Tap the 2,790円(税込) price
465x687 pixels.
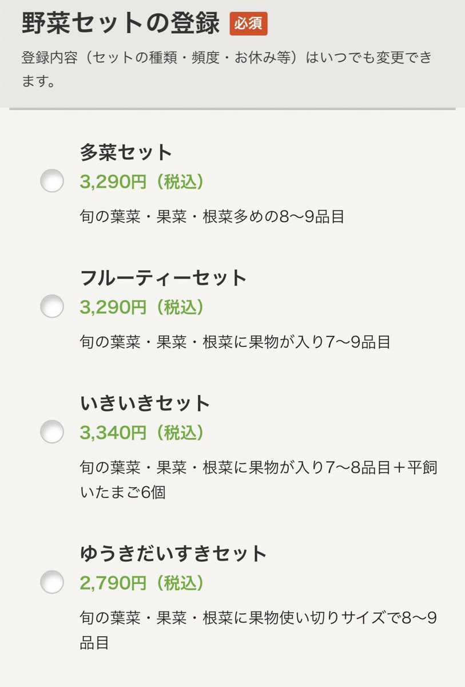click(142, 583)
